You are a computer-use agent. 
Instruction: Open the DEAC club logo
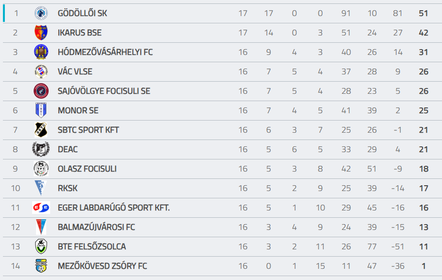tap(41, 149)
